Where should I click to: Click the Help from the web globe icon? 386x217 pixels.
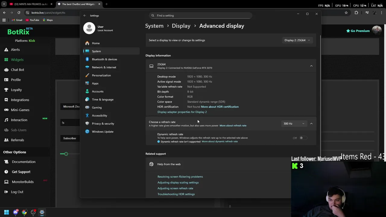151,164
